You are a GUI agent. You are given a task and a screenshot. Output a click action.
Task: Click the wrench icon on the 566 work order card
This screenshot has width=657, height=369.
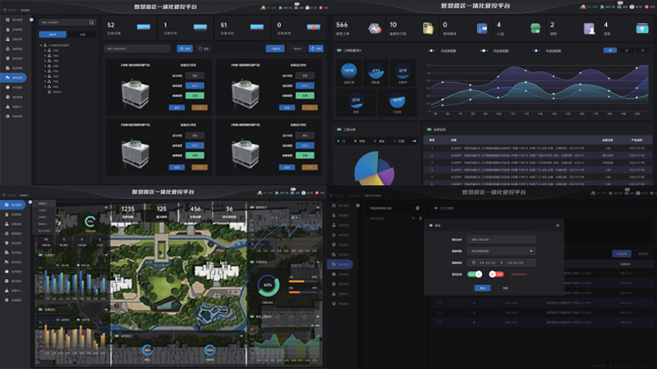(374, 29)
